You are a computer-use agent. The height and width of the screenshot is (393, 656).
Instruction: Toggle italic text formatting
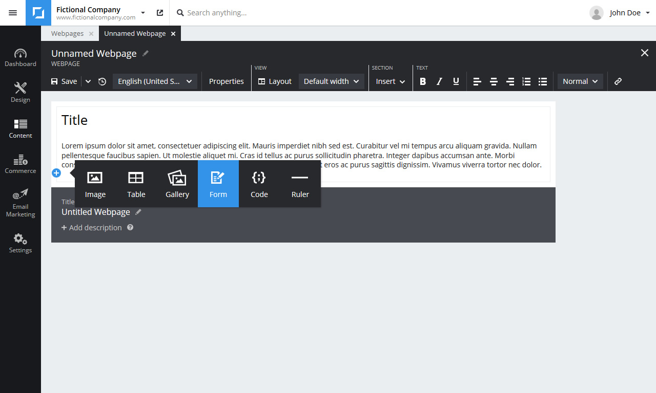click(439, 81)
